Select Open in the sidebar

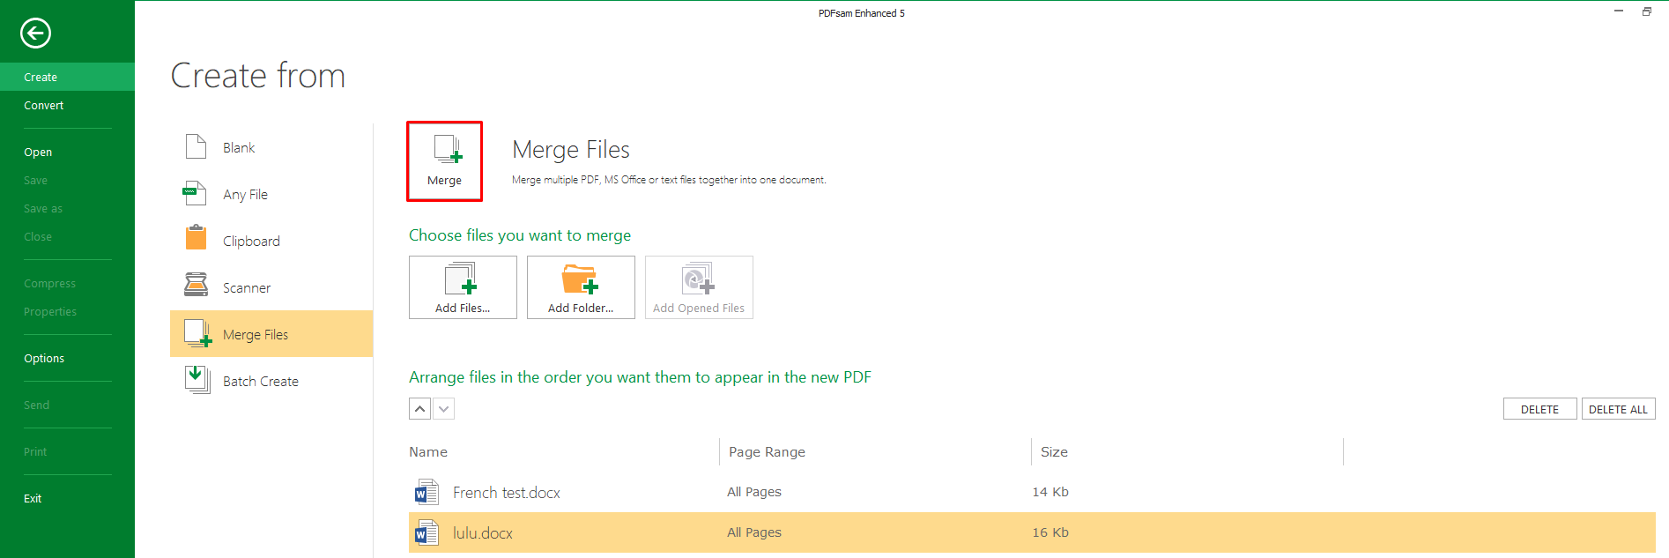coord(38,152)
